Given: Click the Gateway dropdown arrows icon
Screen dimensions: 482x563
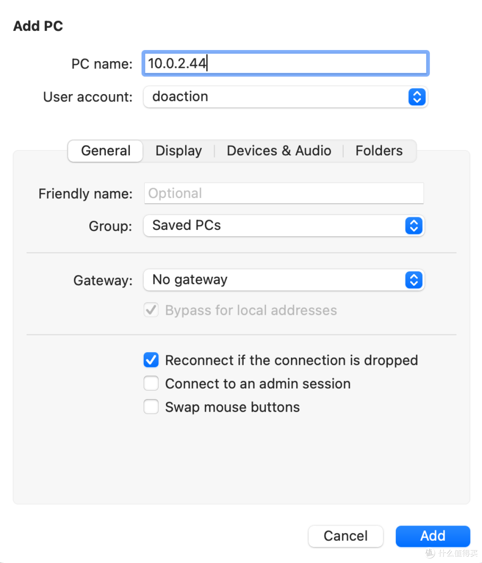Looking at the screenshot, I should coord(414,280).
